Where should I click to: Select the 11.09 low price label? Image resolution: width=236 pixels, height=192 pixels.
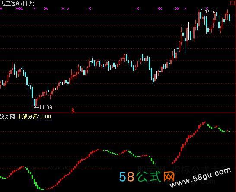coord(46,107)
